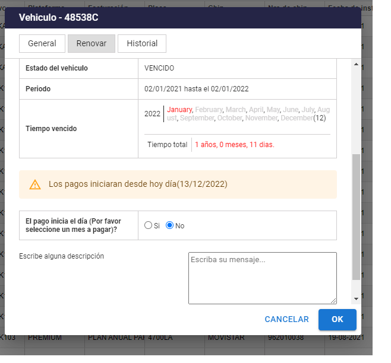The width and height of the screenshot is (391, 363).
Task: Click the VENCIDO vehicle status value
Action: [x=159, y=68]
